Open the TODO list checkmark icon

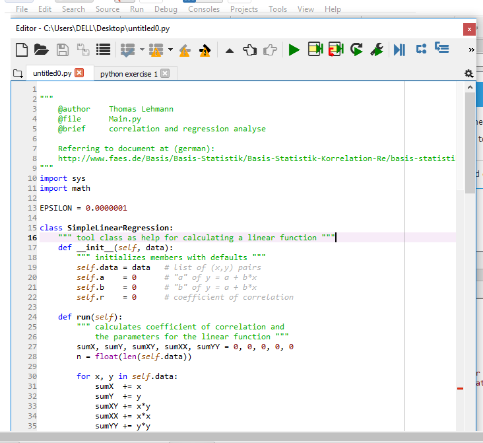click(x=127, y=50)
